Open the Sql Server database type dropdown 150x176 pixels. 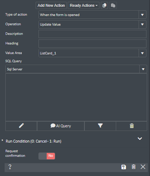[x=76, y=69]
